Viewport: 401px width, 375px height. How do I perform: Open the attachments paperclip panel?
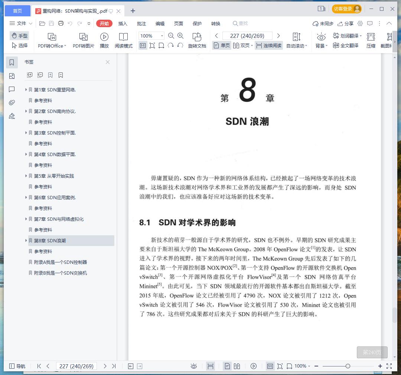tap(12, 103)
